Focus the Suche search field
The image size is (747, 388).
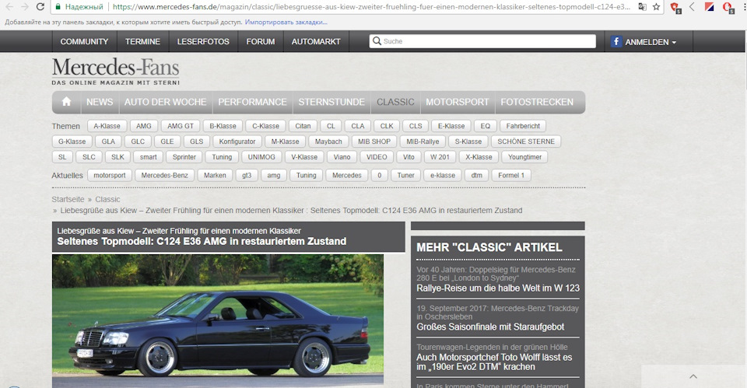tap(482, 41)
